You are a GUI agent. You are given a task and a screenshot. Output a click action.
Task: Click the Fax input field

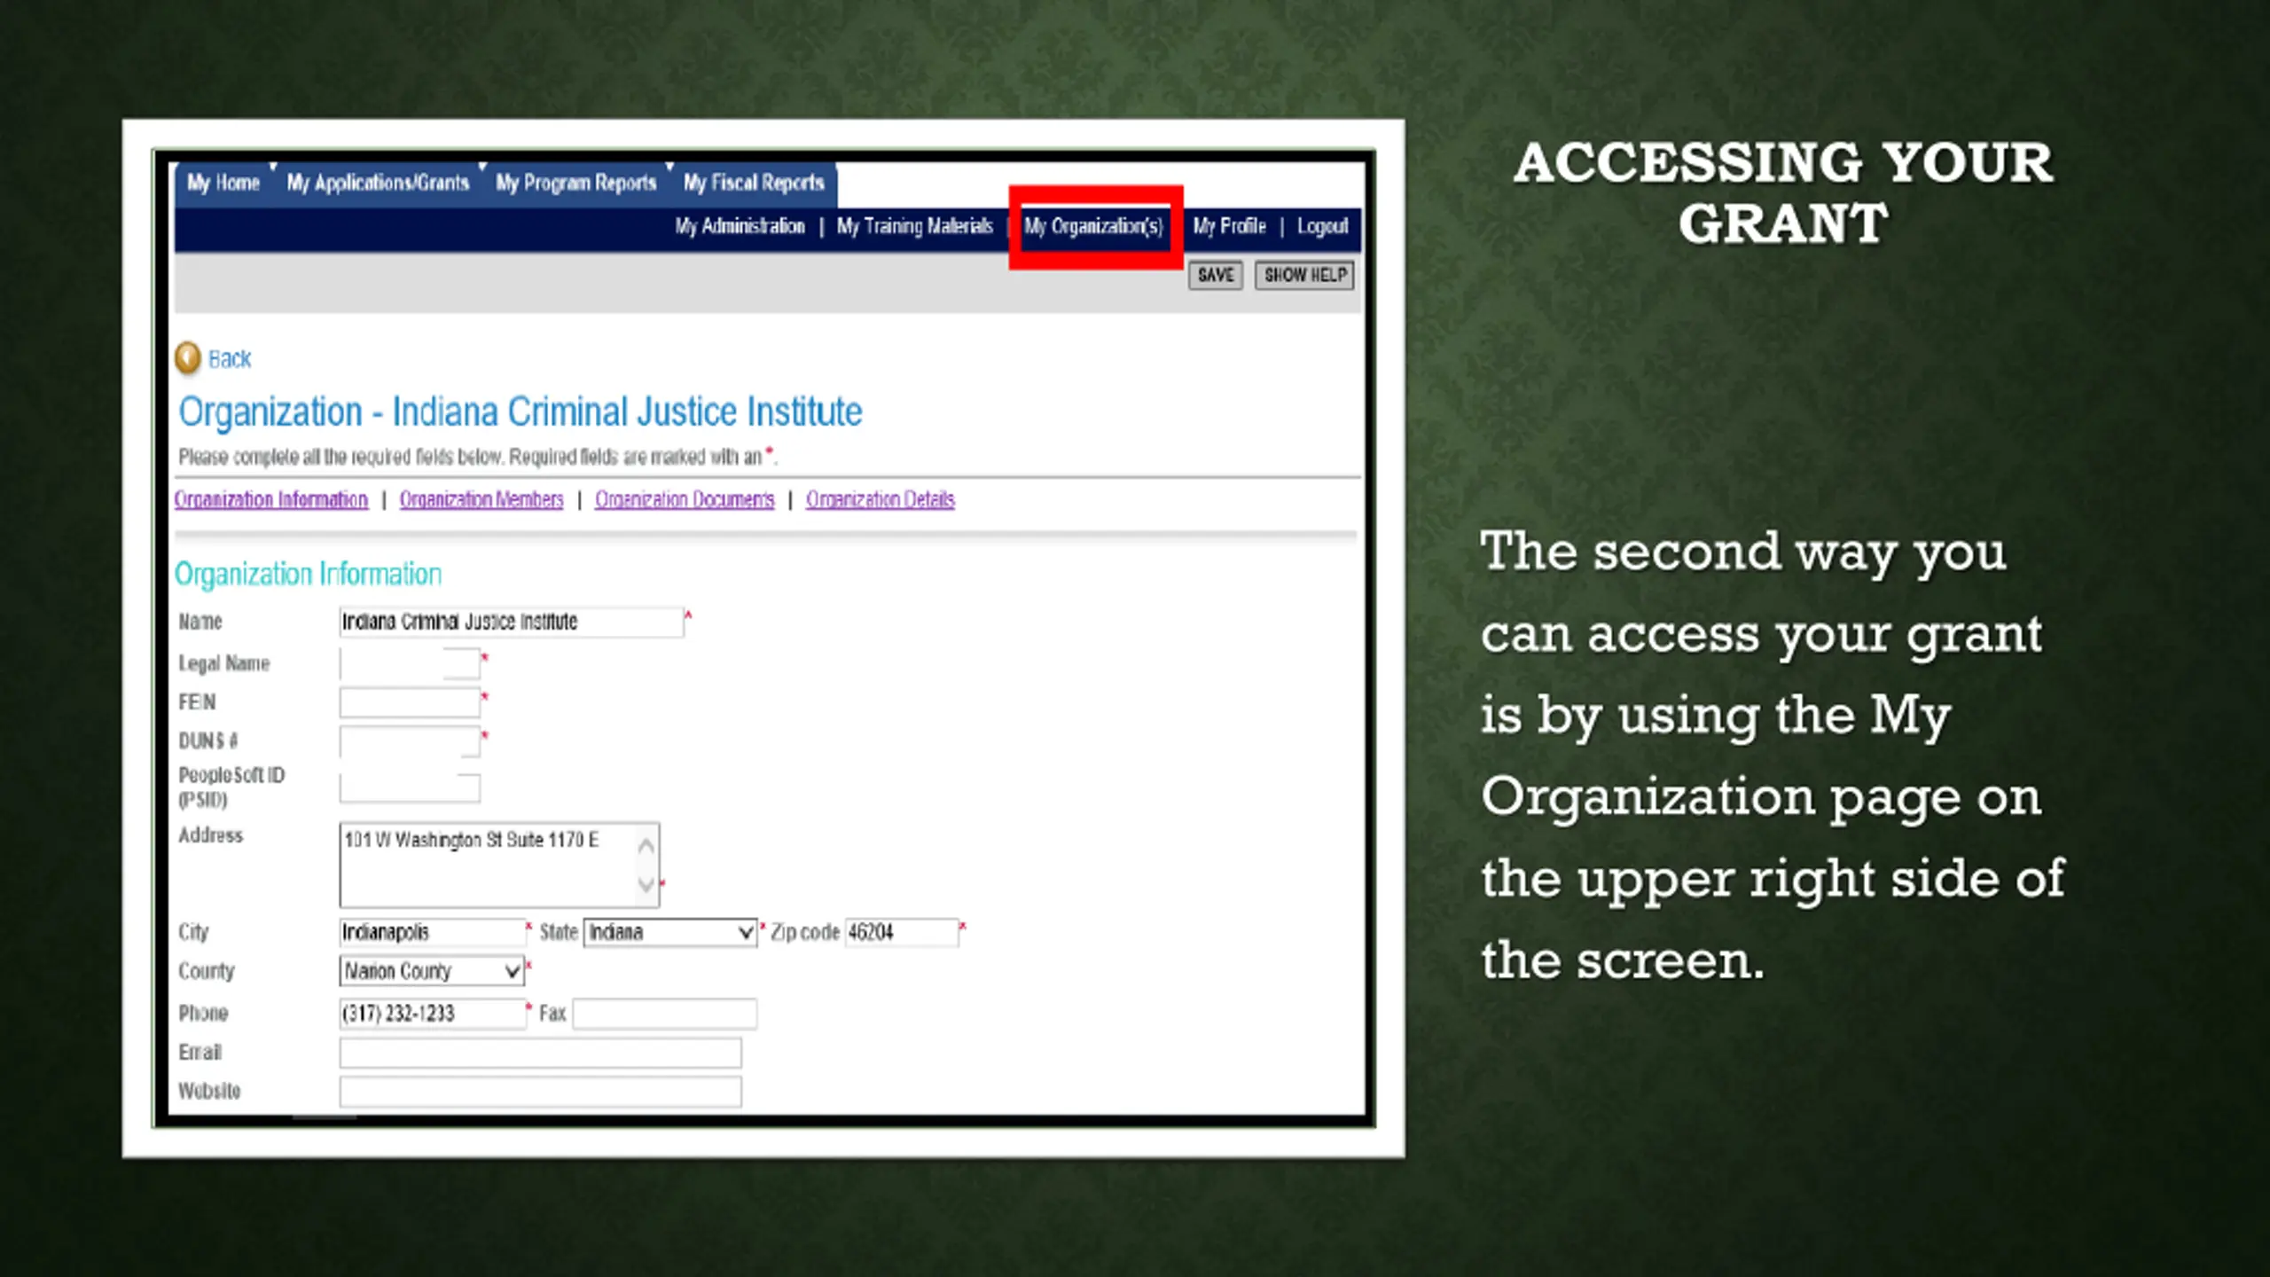[x=665, y=1014]
